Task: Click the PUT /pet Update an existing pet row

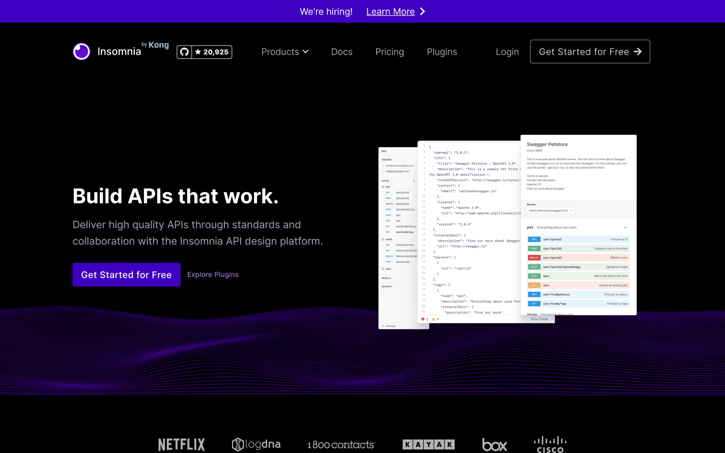Action: (x=578, y=285)
